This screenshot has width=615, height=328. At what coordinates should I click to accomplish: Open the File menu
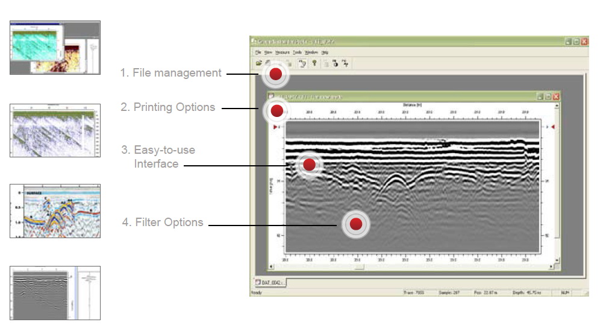coord(258,52)
